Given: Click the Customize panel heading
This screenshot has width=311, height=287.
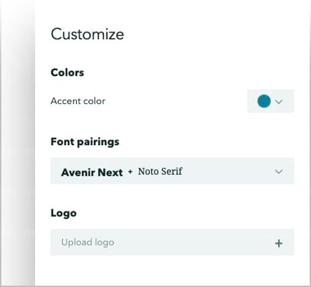Looking at the screenshot, I should coord(88,34).
